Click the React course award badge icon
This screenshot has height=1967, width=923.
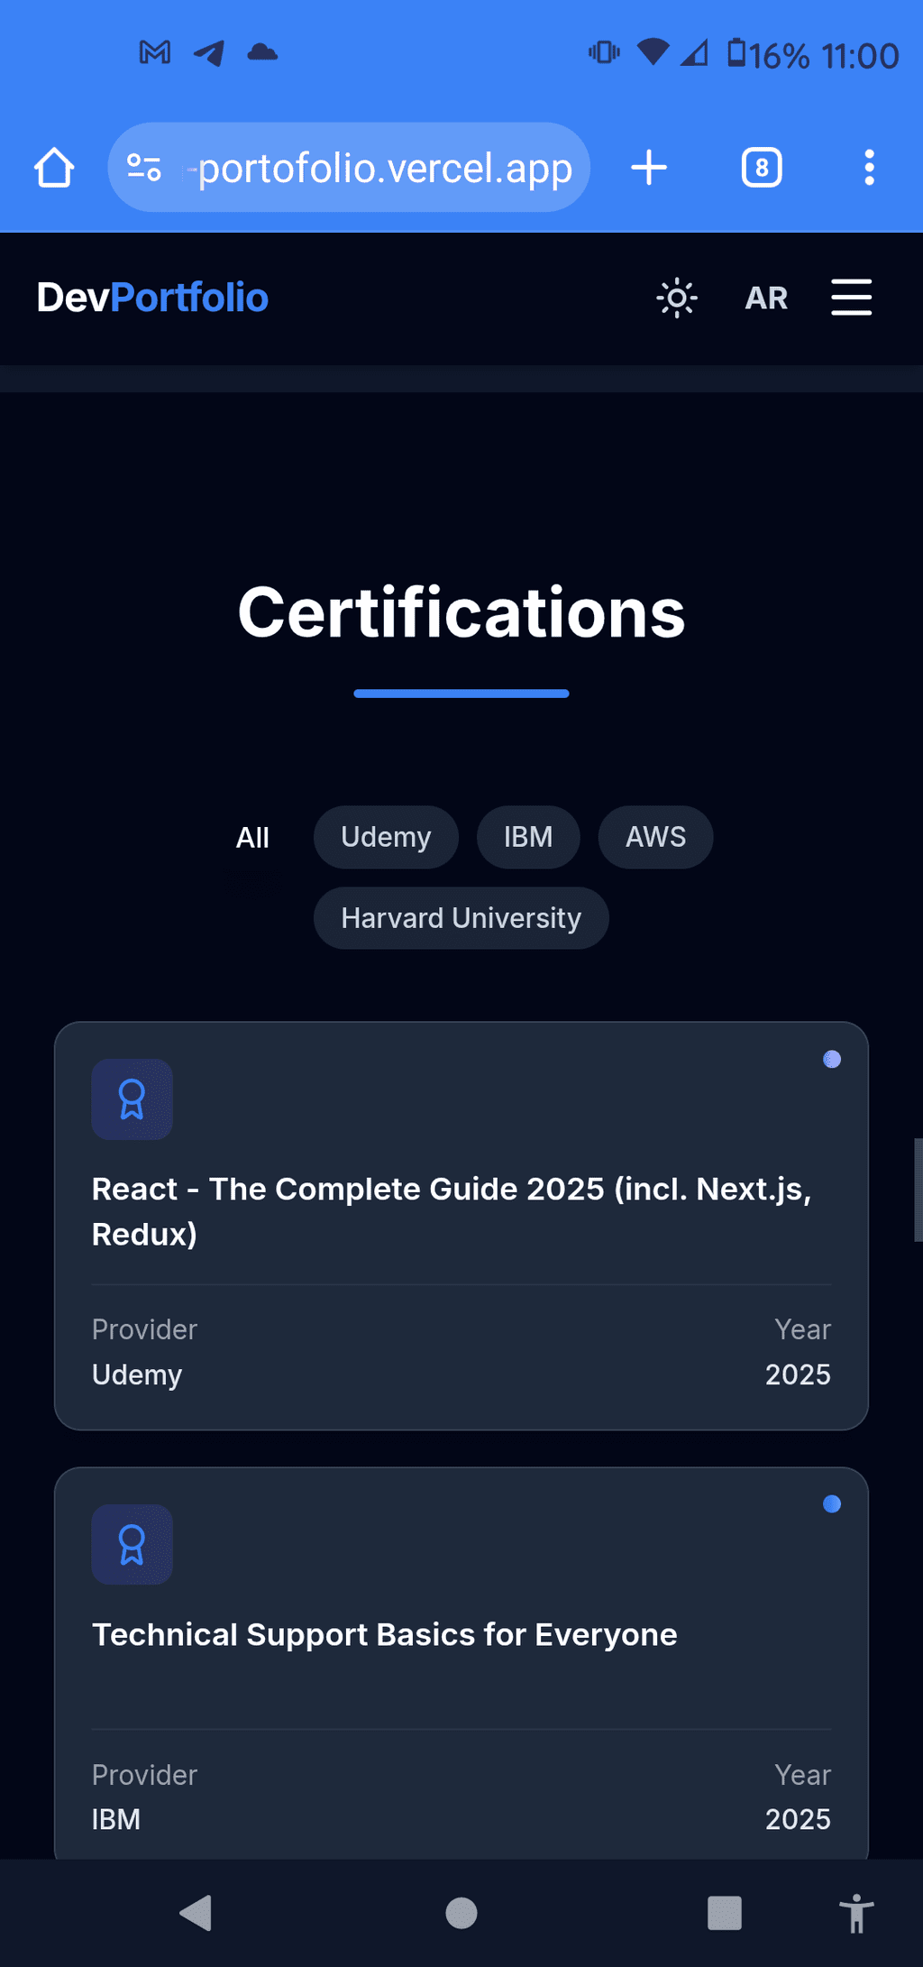point(133,1099)
